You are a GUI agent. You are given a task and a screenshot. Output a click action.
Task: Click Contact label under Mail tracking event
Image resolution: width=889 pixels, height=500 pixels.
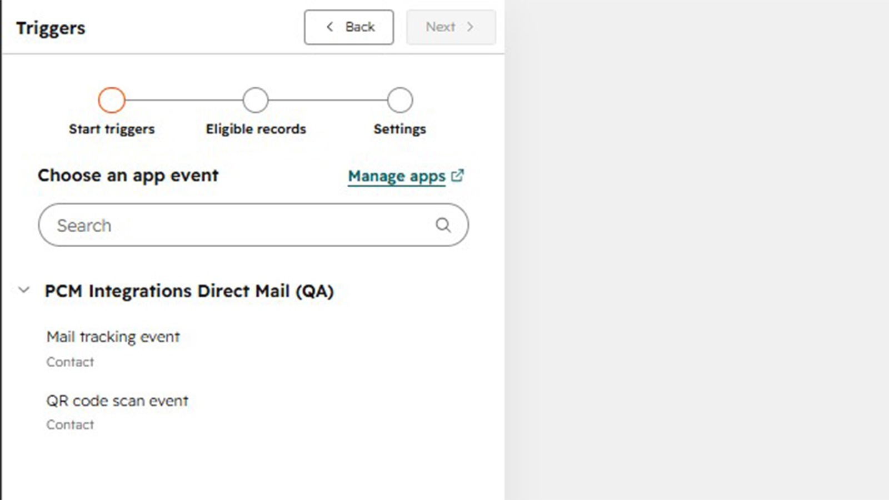70,362
